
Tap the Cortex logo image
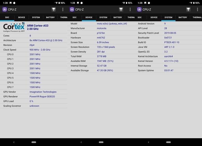(x=14, y=27)
